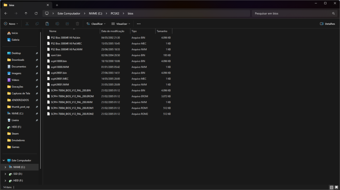Viewport: 340px width, 190px height.
Task: Click the Share icon in toolbar
Action: (x=67, y=24)
